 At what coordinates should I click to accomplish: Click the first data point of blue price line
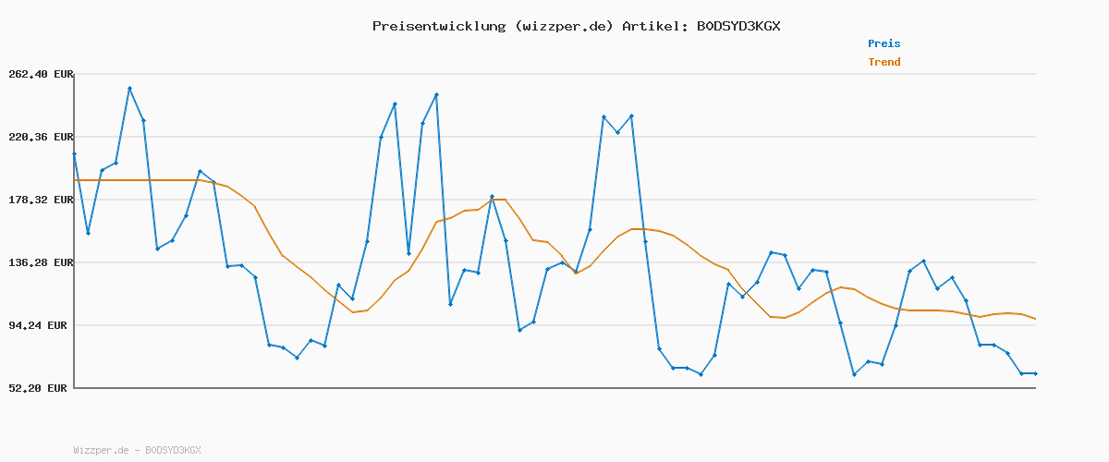point(74,153)
